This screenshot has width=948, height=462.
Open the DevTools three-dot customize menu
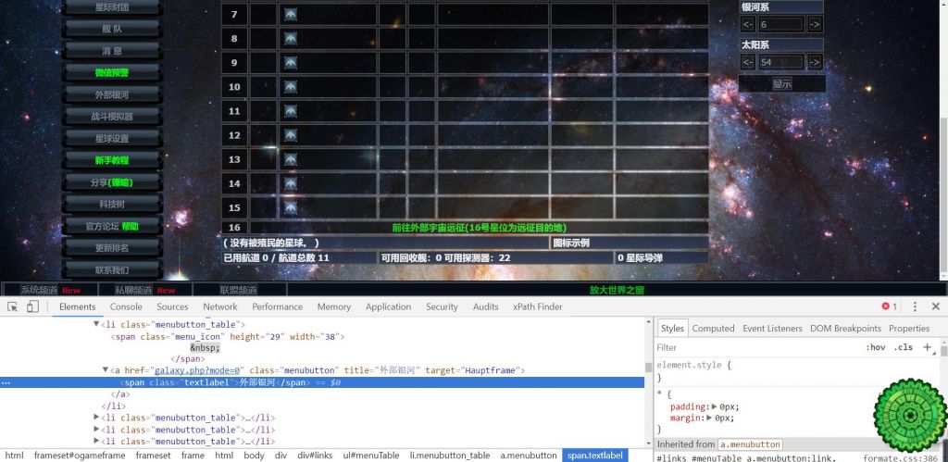(x=915, y=306)
